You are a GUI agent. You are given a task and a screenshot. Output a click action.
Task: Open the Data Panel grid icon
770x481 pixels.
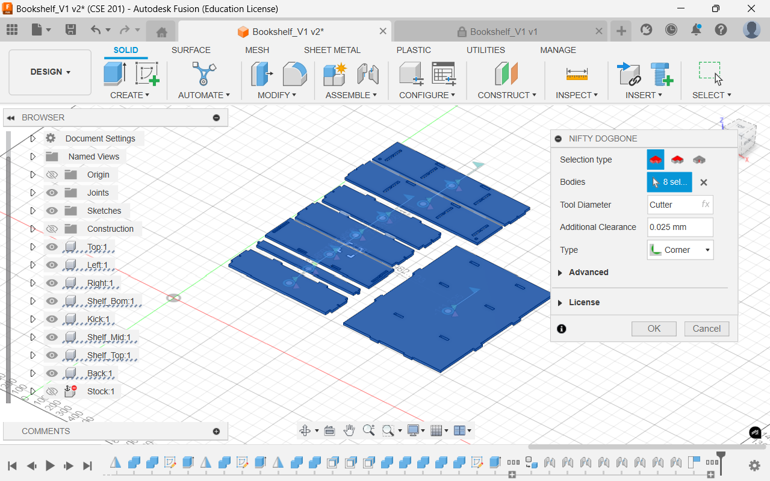[12, 30]
